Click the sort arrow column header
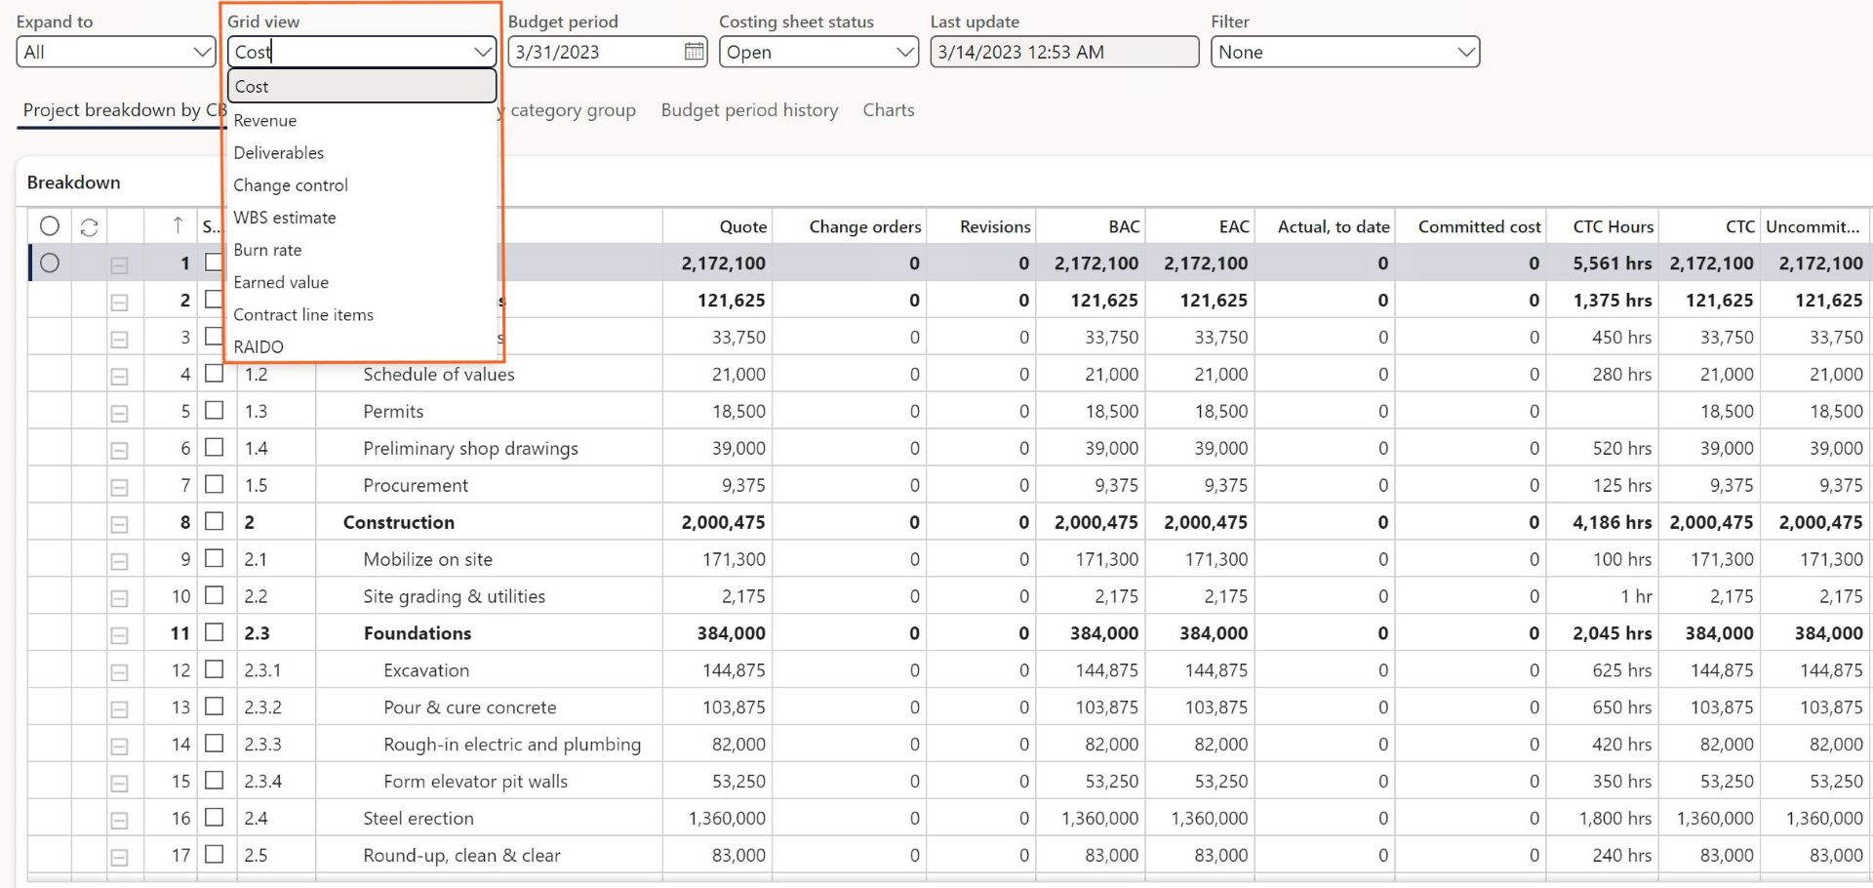Viewport: 1873px width, 888px height. 178,226
